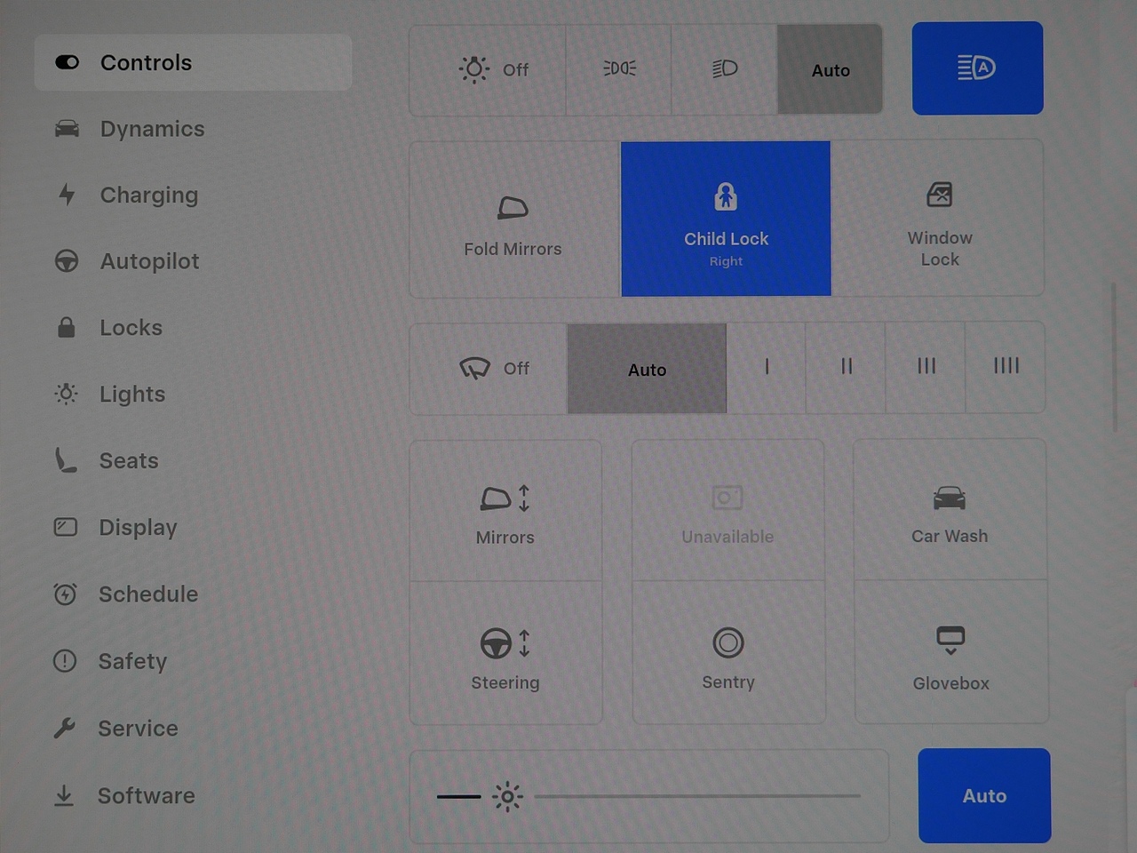The height and width of the screenshot is (853, 1137).
Task: Set headlights to Auto
Action: (830, 70)
